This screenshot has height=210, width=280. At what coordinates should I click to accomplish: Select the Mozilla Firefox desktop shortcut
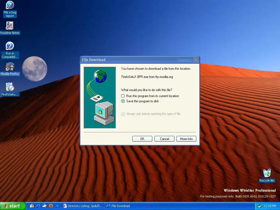coord(10,69)
